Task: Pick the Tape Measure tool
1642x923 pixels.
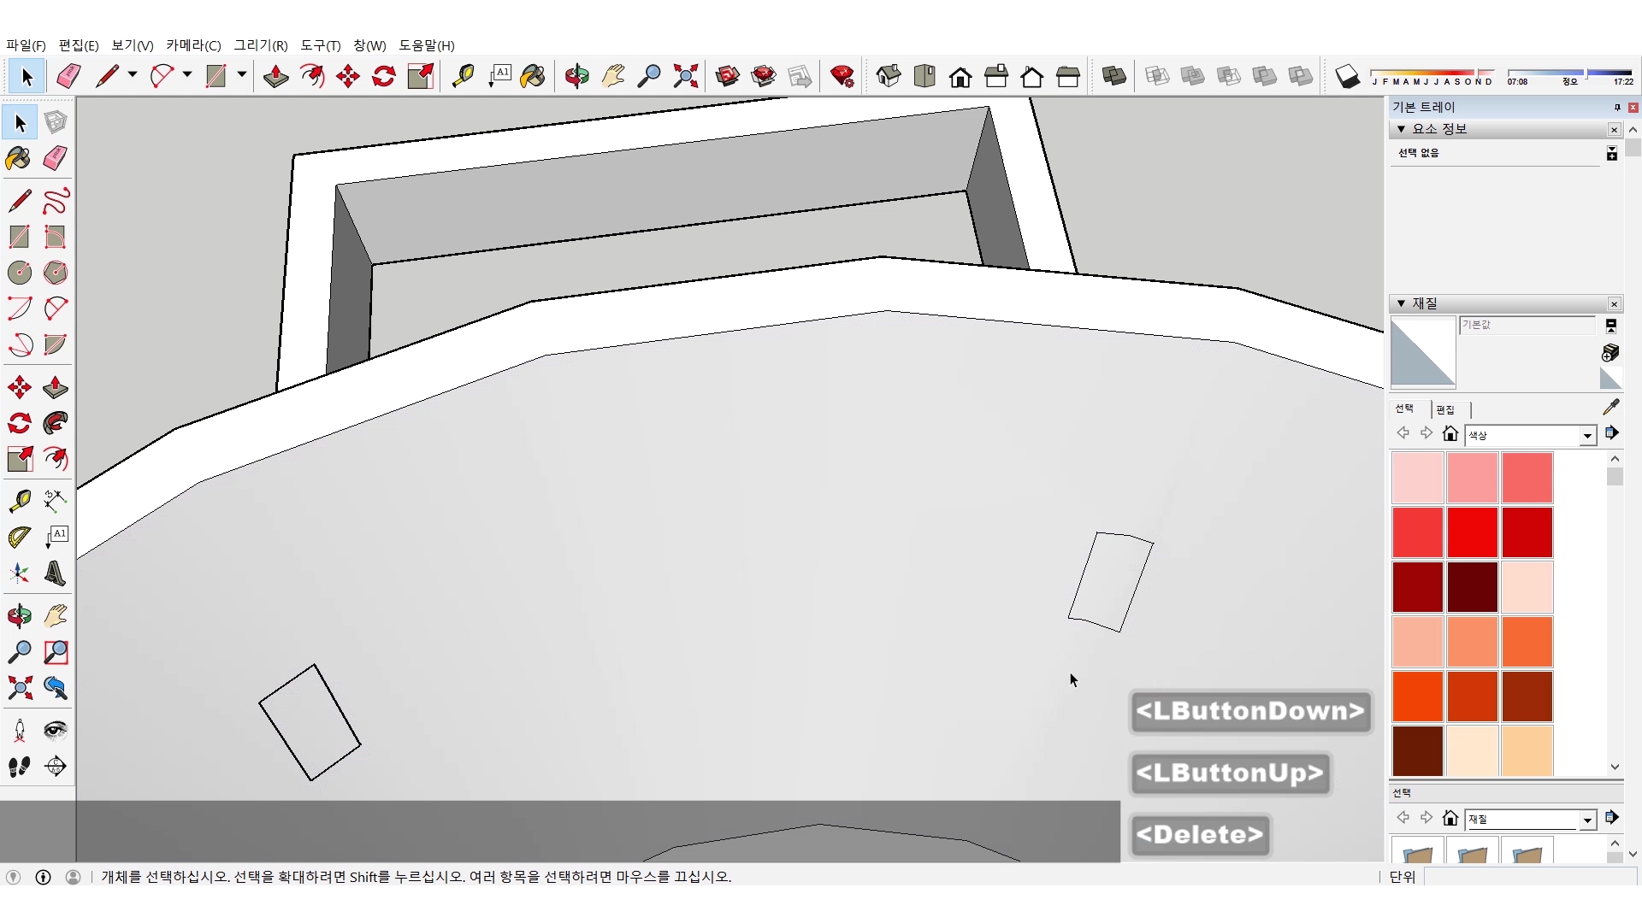Action: pyautogui.click(x=19, y=501)
